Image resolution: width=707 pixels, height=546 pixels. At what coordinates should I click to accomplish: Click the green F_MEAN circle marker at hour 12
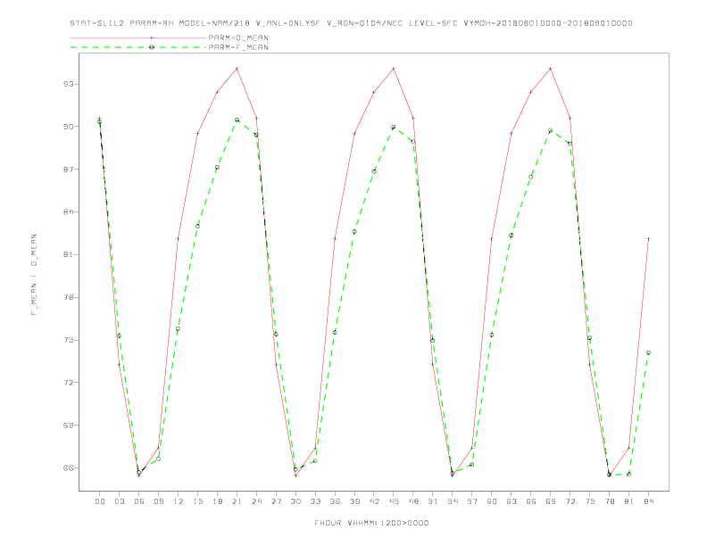click(179, 329)
